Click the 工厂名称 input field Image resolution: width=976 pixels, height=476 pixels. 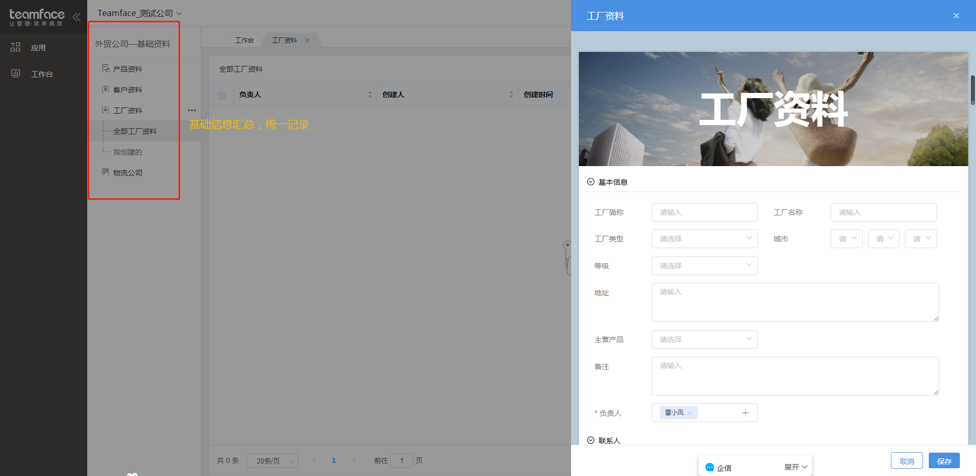coord(884,212)
